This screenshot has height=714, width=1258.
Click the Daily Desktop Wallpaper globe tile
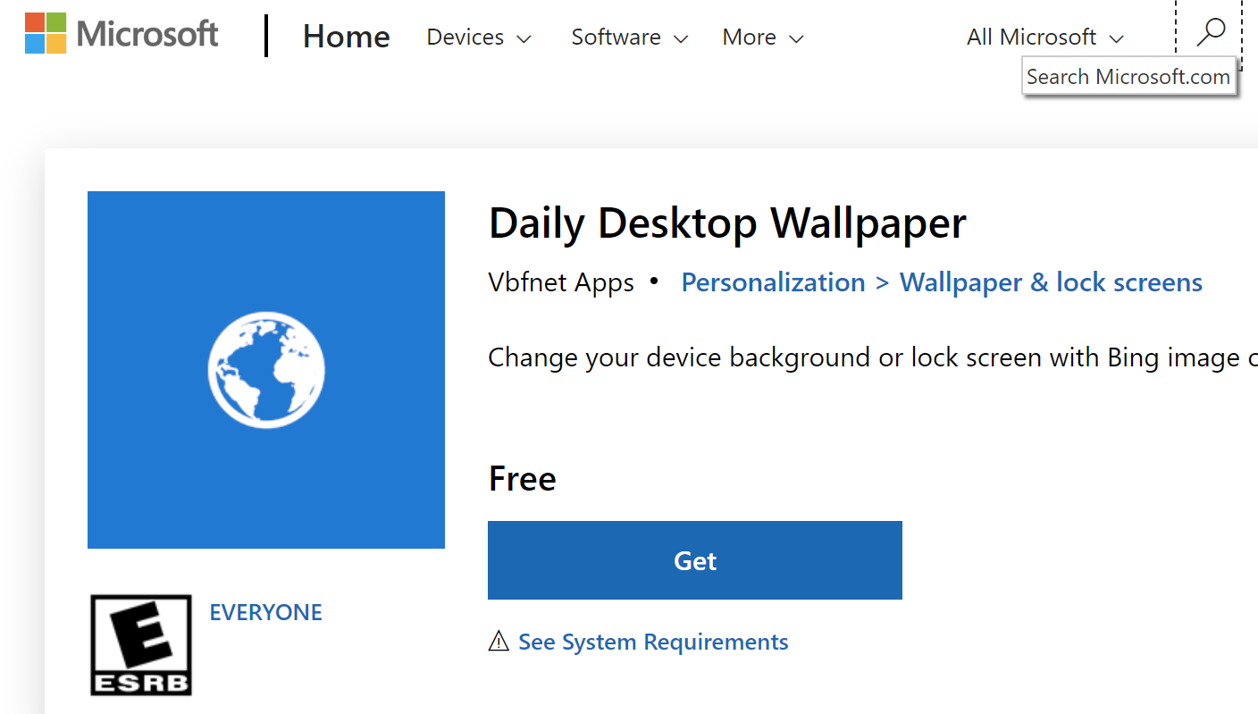(x=266, y=369)
